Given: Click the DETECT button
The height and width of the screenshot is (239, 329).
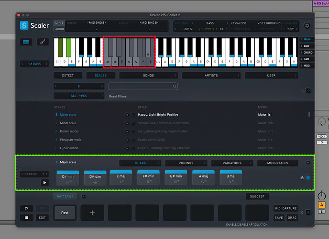Looking at the screenshot, I should pos(68,76).
